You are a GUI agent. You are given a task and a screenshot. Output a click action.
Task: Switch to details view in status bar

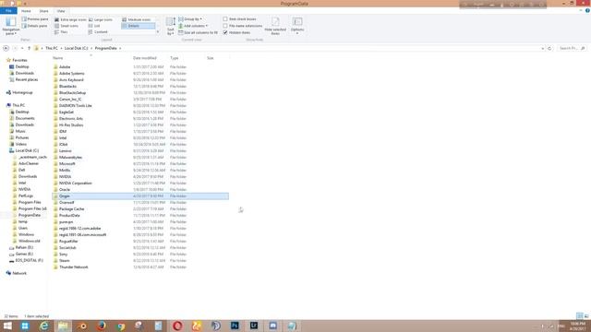(579, 315)
